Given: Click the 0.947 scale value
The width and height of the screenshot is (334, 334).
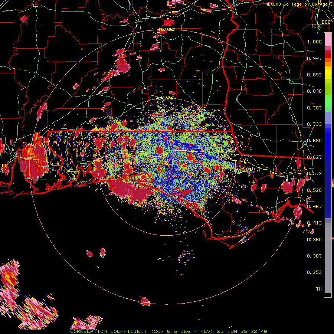Looking at the screenshot, I should pyautogui.click(x=314, y=58).
